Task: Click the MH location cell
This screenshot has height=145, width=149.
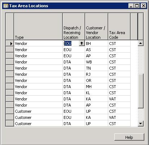Action: click(96, 87)
